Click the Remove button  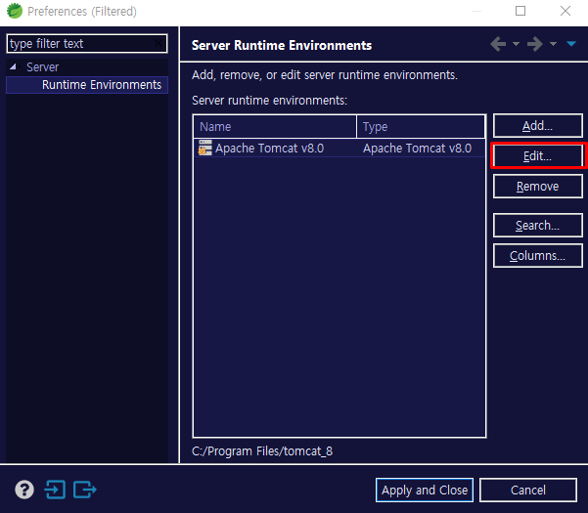tap(538, 186)
